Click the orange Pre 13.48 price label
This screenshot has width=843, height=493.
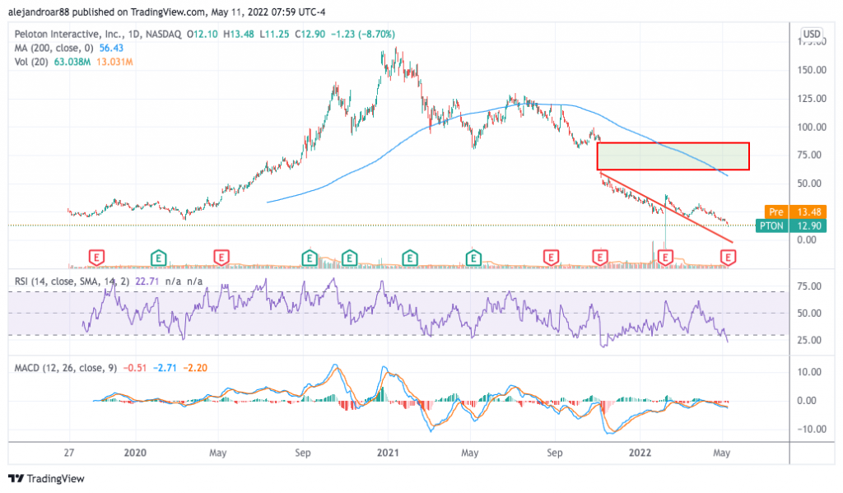[795, 212]
